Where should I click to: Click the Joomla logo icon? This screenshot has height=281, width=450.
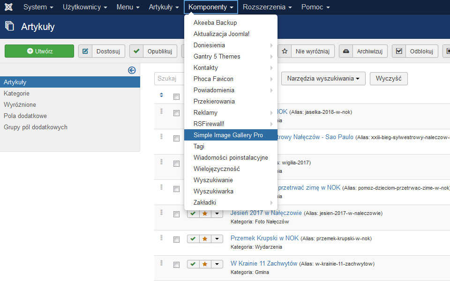[x=8, y=7]
